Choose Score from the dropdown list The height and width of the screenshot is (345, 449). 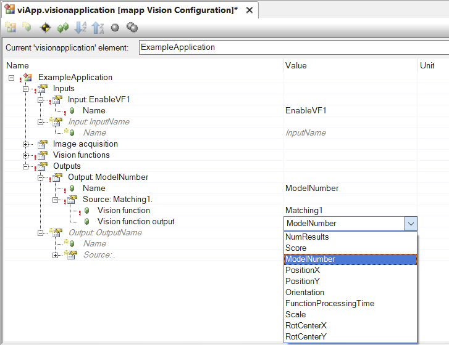tap(350, 248)
